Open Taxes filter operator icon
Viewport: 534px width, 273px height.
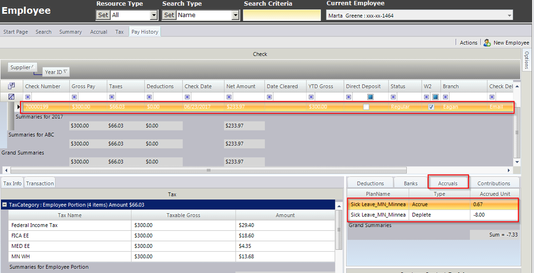[x=112, y=97]
